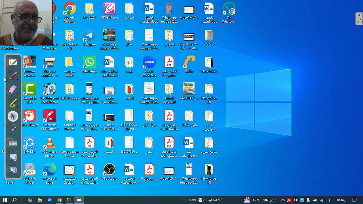
Task: Launch Zoom Workplace shortcut
Action: [x=149, y=67]
